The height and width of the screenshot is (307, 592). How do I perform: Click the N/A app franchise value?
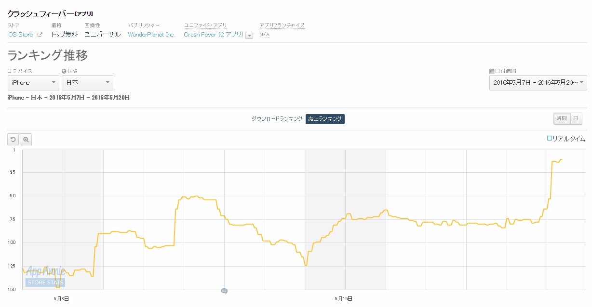pyautogui.click(x=265, y=35)
